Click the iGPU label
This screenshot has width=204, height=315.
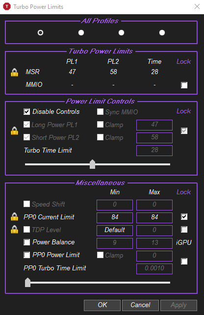(184, 242)
